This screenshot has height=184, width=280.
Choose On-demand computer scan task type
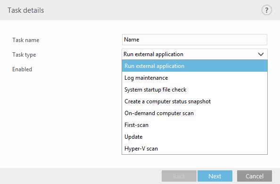[195, 113]
